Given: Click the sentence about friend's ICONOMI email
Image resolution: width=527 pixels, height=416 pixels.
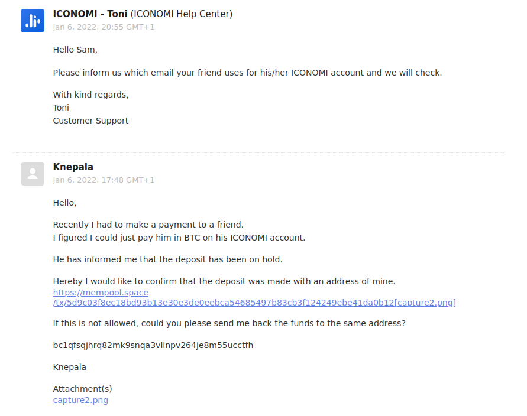Looking at the screenshot, I should pyautogui.click(x=247, y=73).
